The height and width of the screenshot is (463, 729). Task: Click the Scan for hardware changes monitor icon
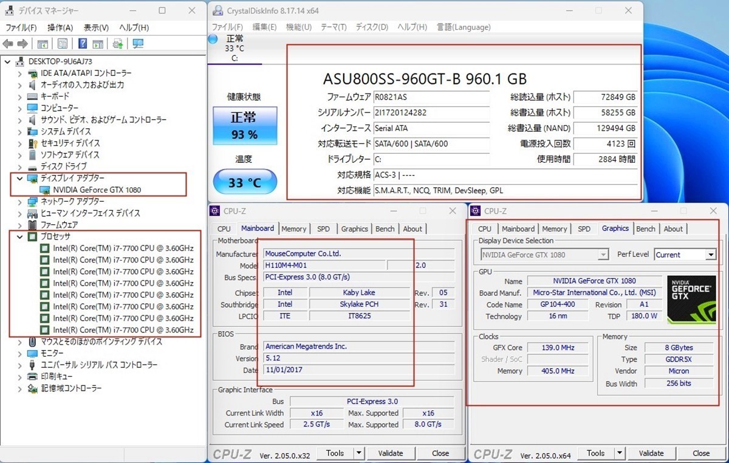point(138,44)
